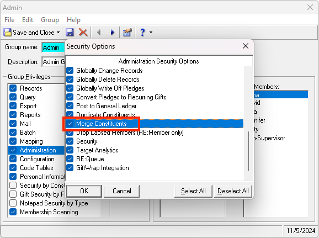Toggle Export group privilege checkbox
Viewport: 319px width, 238px height.
[x=13, y=106]
